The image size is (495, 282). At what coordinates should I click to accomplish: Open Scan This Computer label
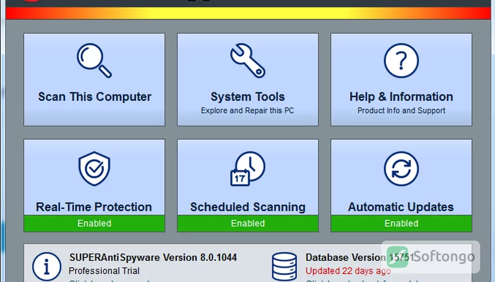(x=95, y=97)
